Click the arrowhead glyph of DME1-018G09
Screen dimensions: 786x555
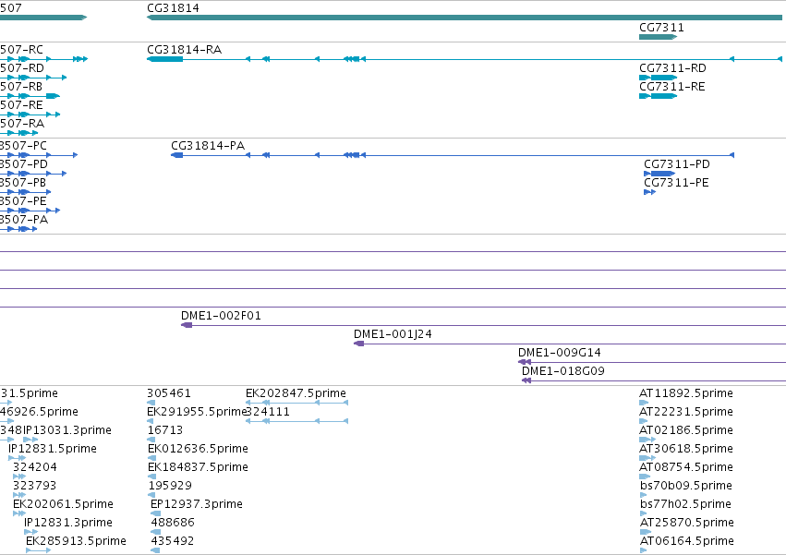click(x=526, y=381)
